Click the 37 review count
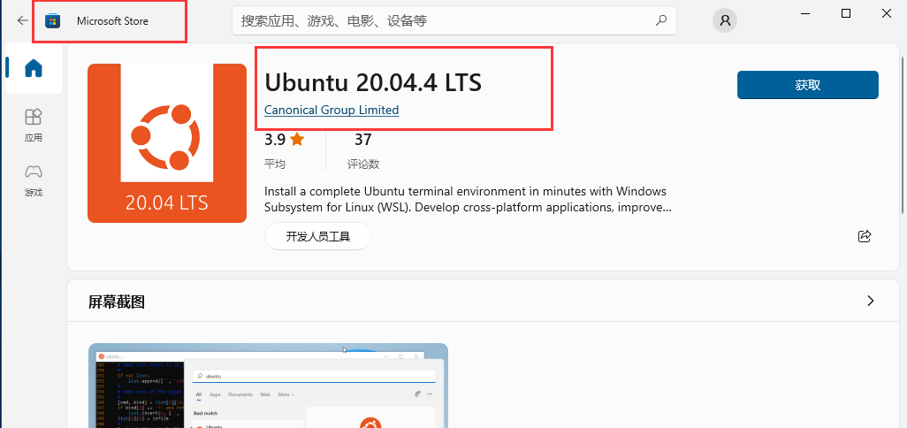This screenshot has width=907, height=428. 362,140
